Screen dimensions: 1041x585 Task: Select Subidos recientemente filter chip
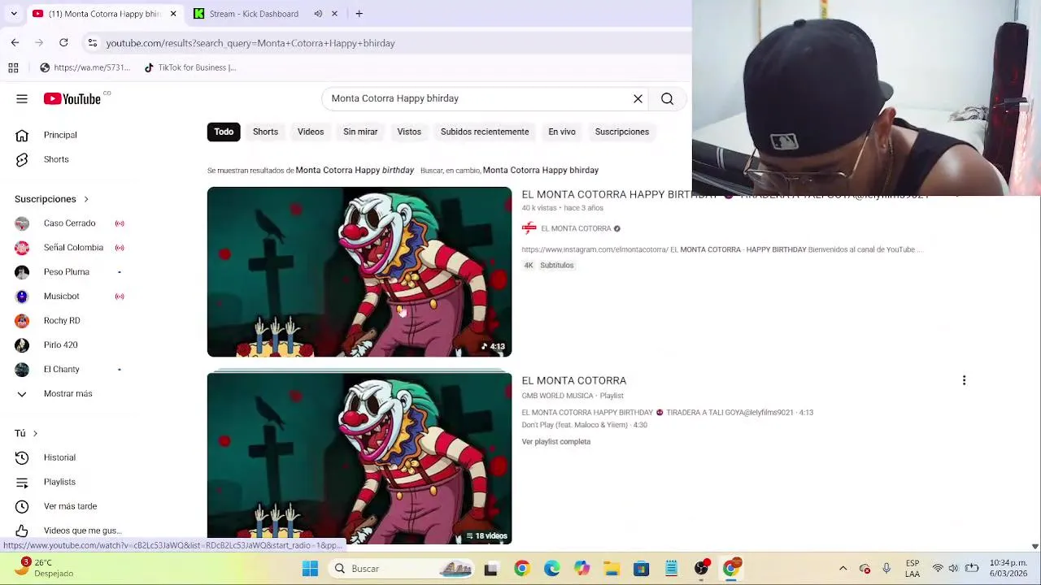click(x=485, y=132)
